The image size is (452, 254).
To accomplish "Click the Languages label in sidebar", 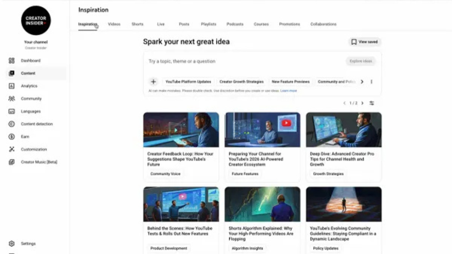I will [31, 111].
